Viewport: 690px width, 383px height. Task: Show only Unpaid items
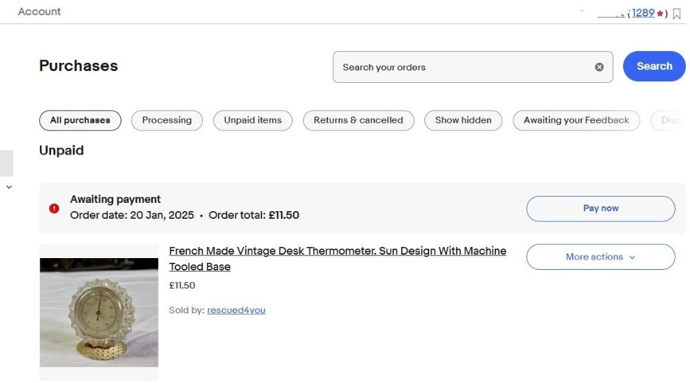253,120
